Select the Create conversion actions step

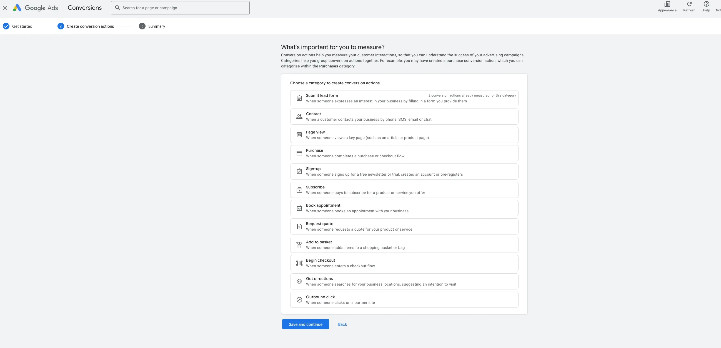[x=86, y=26]
